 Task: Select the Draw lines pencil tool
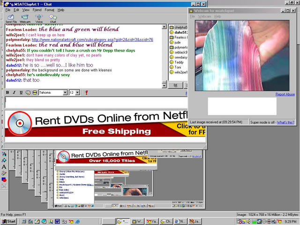click(4, 173)
